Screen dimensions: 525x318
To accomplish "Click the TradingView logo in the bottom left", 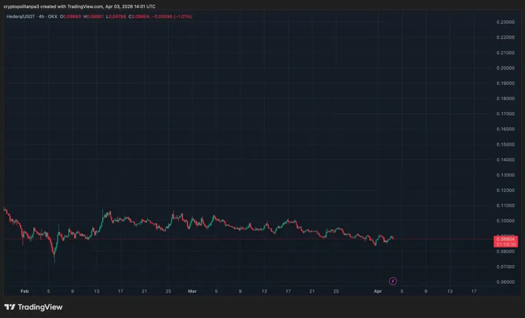I will [x=33, y=307].
